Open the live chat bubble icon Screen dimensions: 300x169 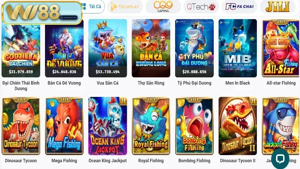pos(280,158)
